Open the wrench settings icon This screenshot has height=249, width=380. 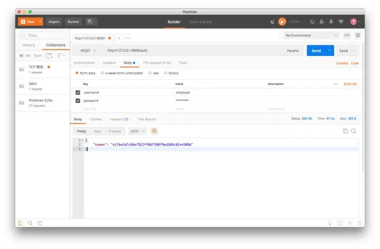pyautogui.click(x=322, y=22)
